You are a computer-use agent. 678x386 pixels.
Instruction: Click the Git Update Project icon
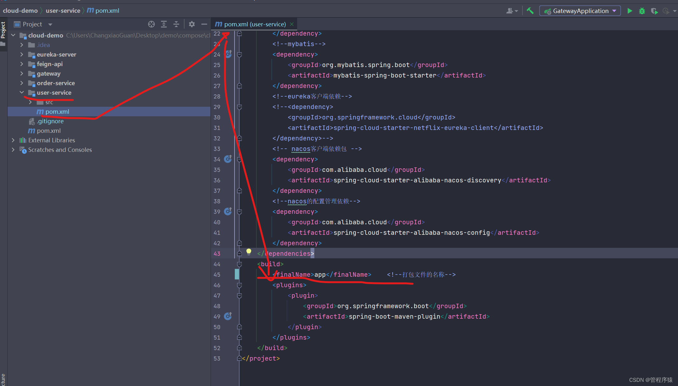point(666,11)
